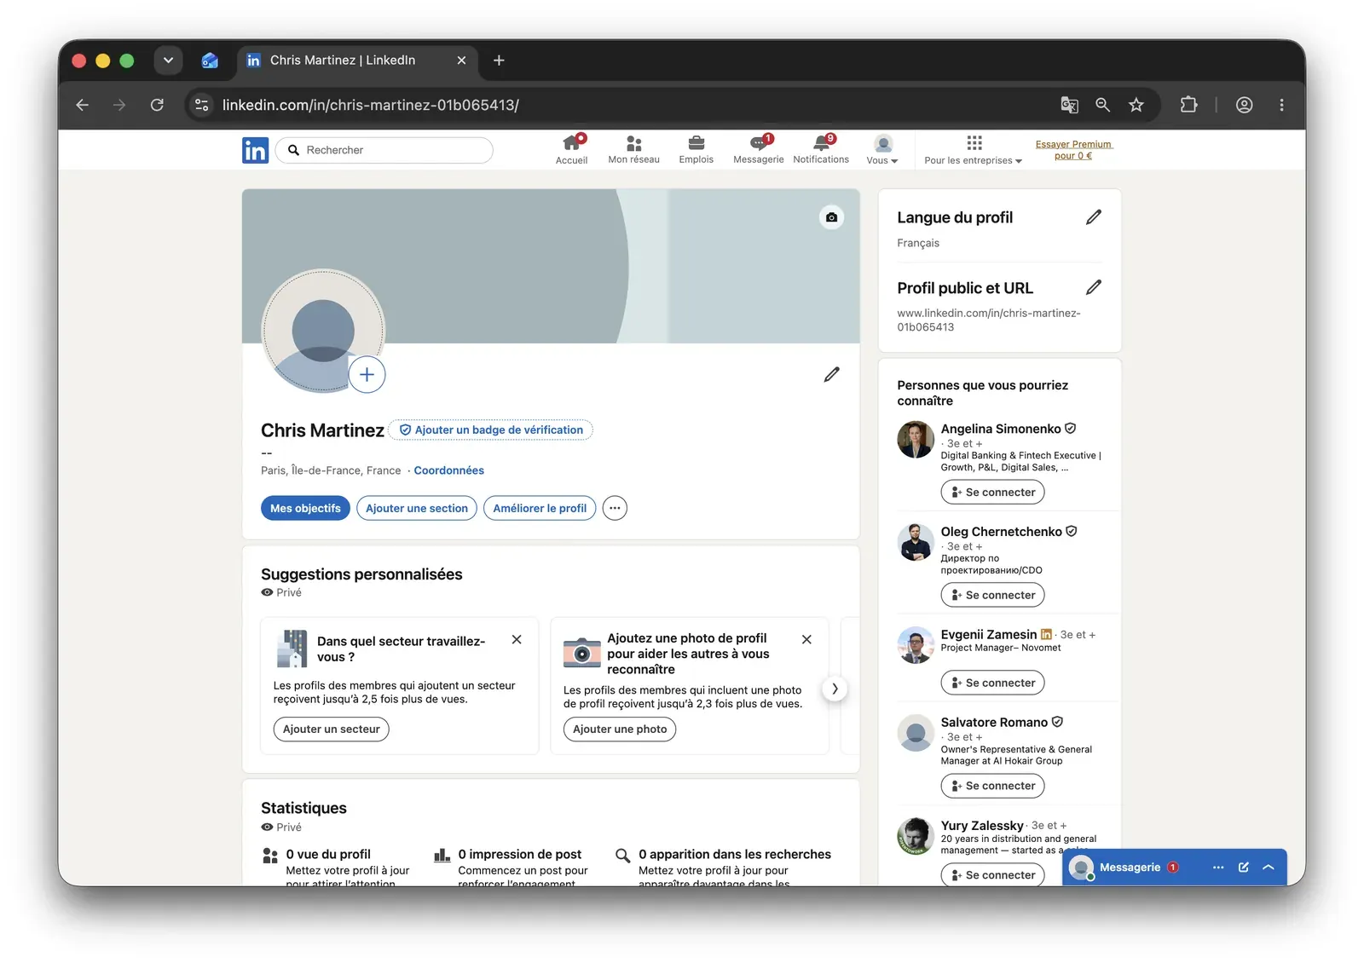Open browser extensions puzzle icon
The image size is (1364, 963).
point(1188,105)
